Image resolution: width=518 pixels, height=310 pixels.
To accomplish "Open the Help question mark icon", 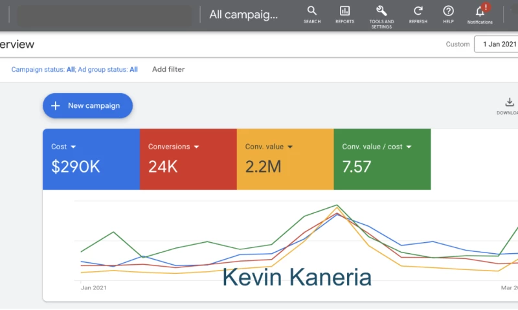I will (x=448, y=11).
